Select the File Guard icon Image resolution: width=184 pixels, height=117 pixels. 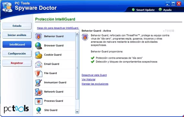coord(39,73)
